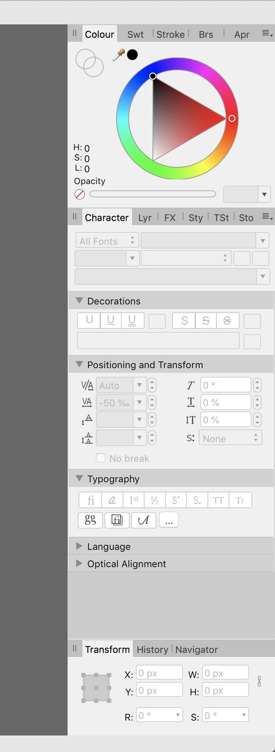Click the stylistic alternates 'gg' icon
275x752 pixels.
point(90,520)
